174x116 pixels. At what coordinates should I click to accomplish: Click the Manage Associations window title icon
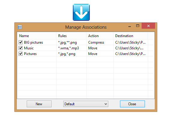click(20, 27)
